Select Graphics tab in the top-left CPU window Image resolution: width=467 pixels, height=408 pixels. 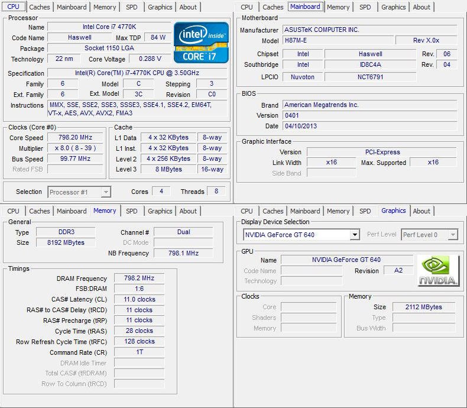point(160,7)
